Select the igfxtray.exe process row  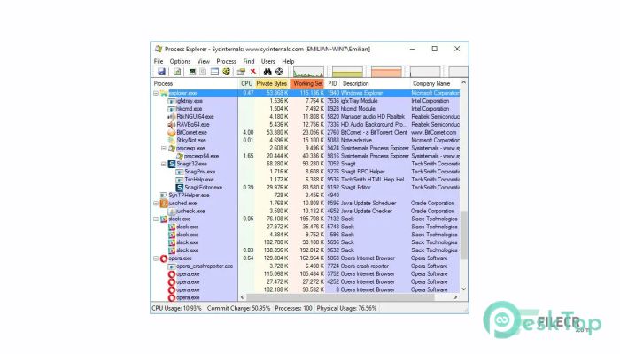tap(306, 101)
